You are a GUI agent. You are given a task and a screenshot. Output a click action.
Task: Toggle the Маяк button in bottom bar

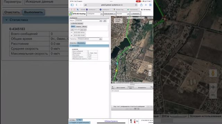[79, 120]
